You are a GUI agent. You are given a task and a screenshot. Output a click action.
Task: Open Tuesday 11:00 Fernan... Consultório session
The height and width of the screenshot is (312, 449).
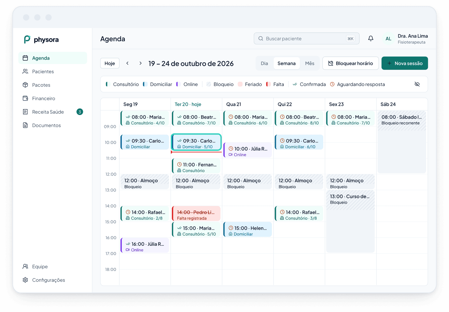196,166
